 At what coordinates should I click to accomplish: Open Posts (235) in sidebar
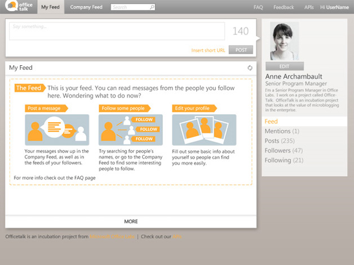coord(280,141)
